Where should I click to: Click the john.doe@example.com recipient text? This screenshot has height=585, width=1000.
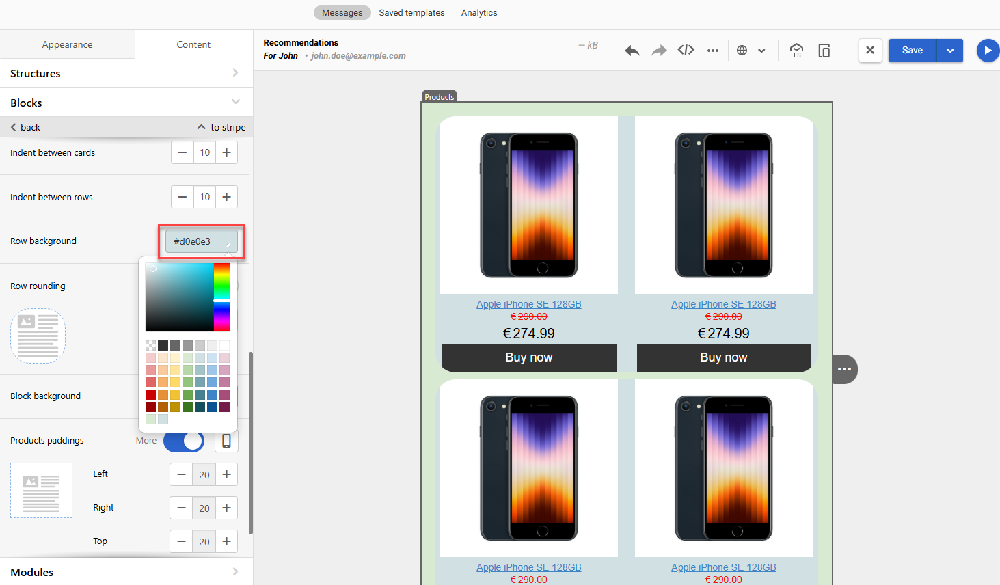tap(358, 56)
